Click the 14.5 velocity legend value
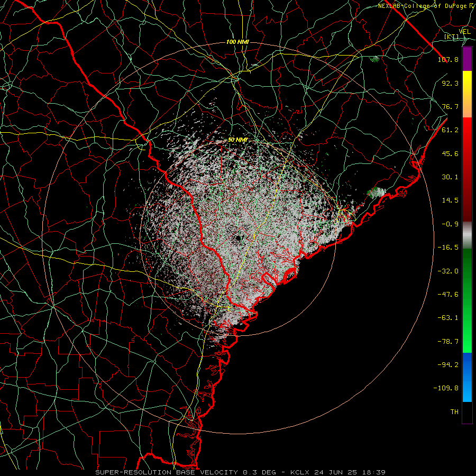 point(450,200)
